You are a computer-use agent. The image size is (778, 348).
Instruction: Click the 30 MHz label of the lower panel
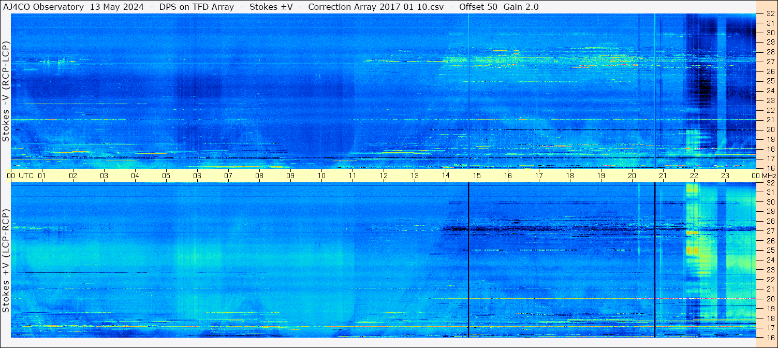(770, 202)
